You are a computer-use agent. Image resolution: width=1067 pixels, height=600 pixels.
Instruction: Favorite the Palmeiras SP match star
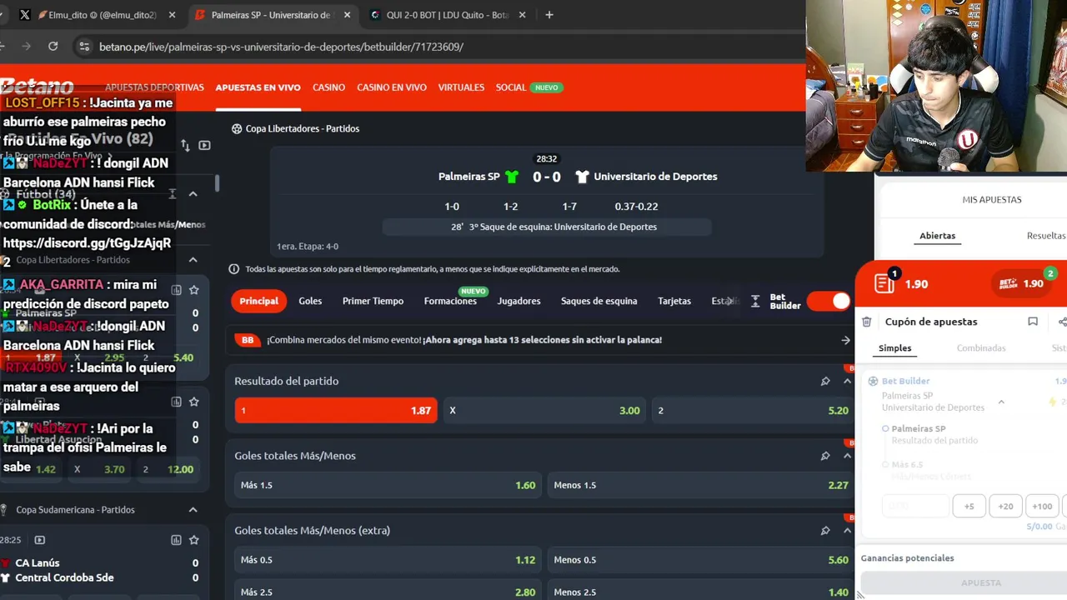(194, 290)
